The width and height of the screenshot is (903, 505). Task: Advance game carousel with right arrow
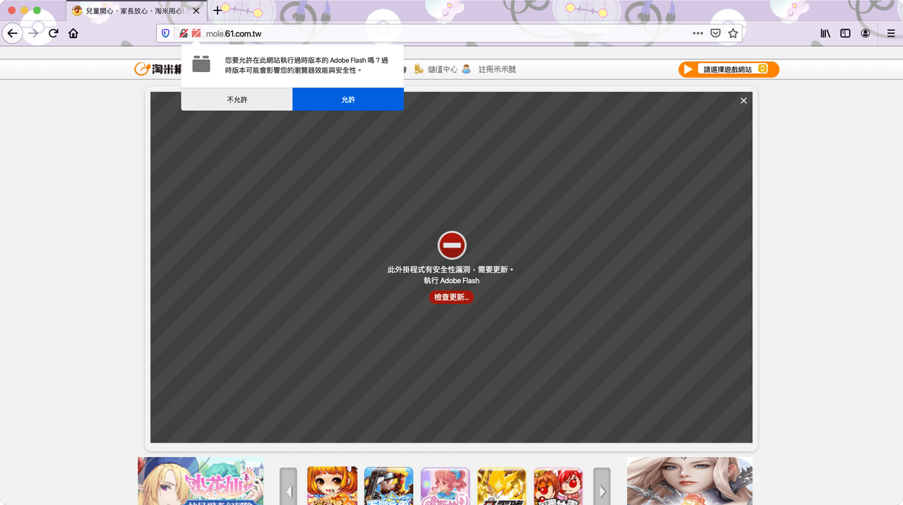coord(602,487)
